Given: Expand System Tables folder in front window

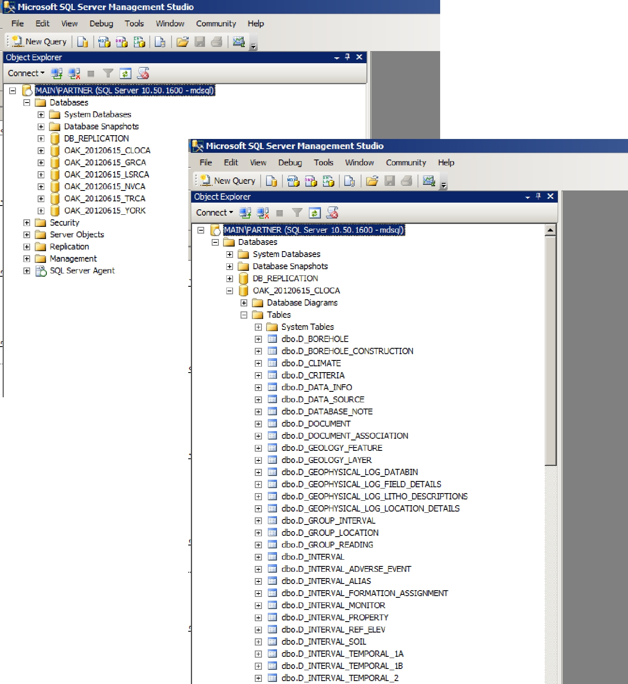Looking at the screenshot, I should click(258, 327).
